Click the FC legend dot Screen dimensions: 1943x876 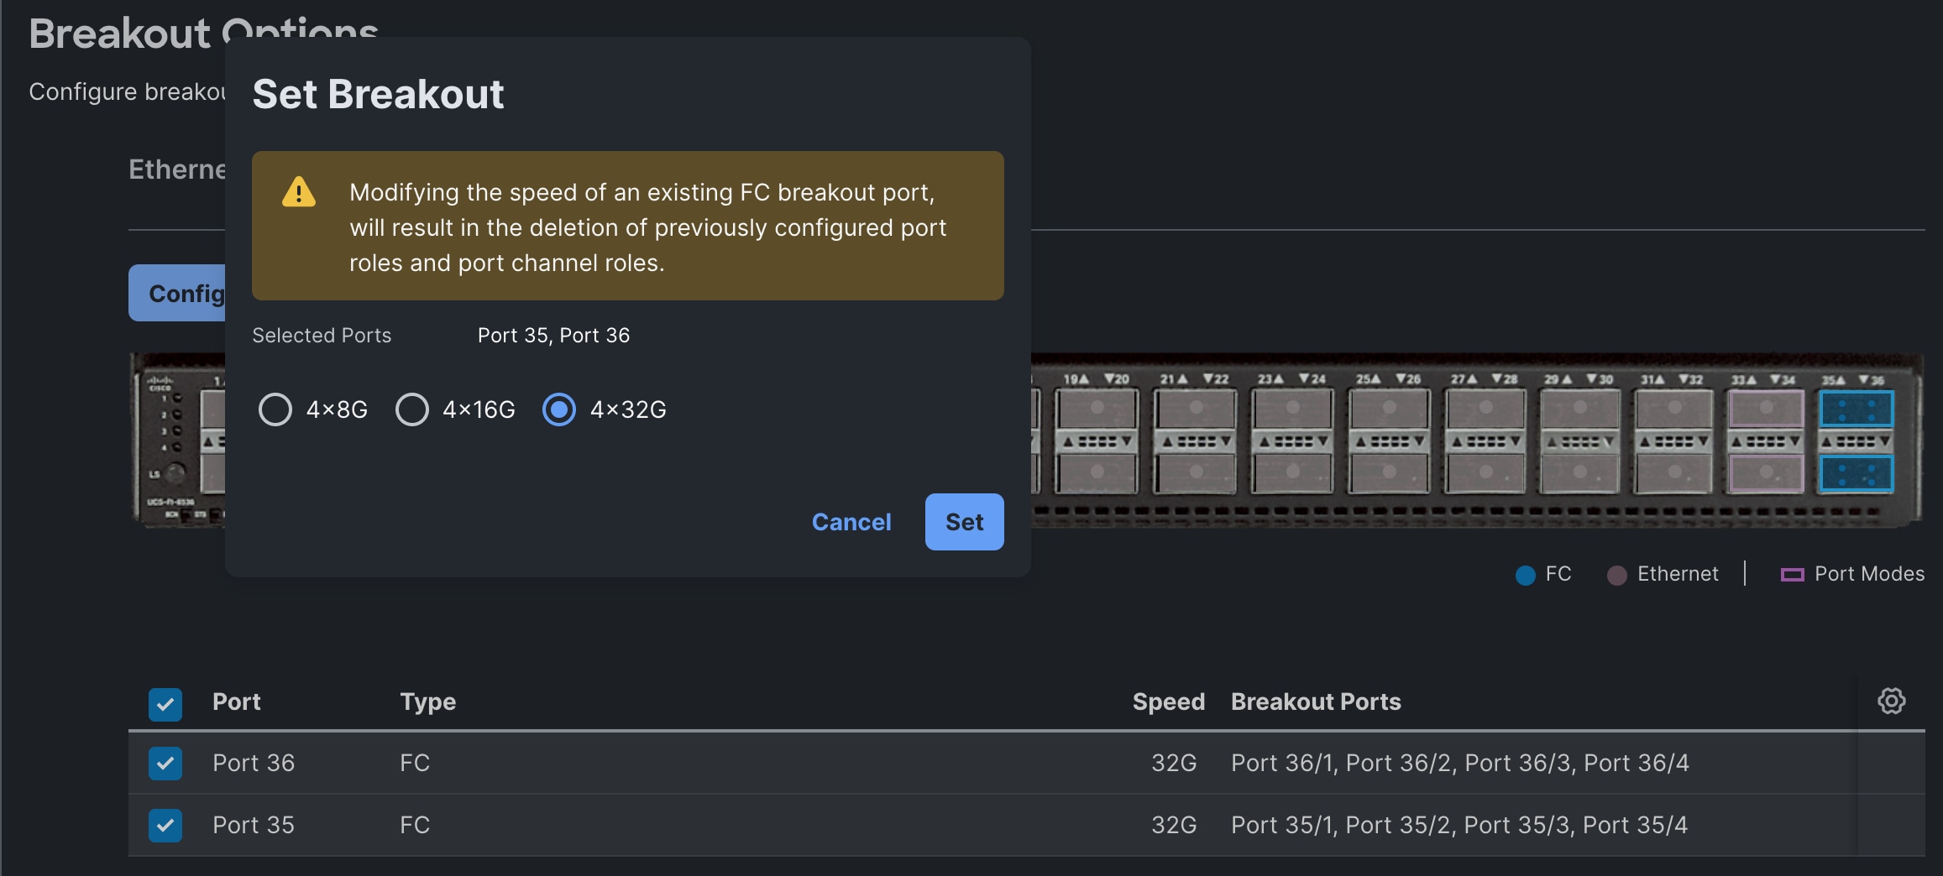coord(1526,574)
